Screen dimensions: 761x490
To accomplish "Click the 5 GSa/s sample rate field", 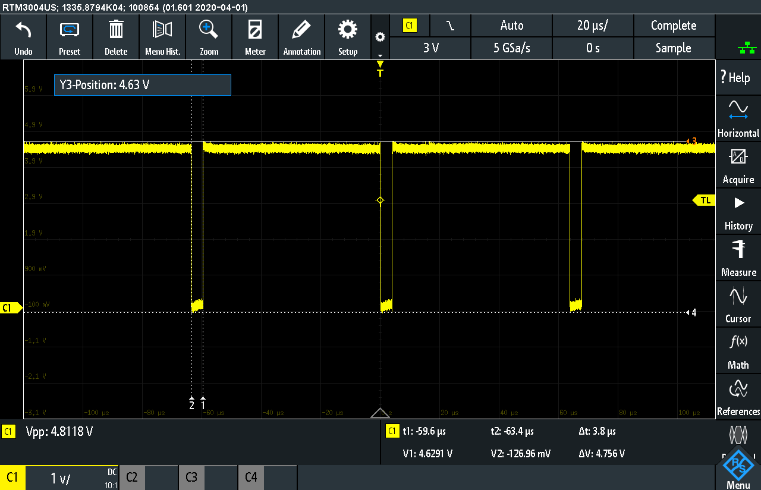I will tap(511, 48).
